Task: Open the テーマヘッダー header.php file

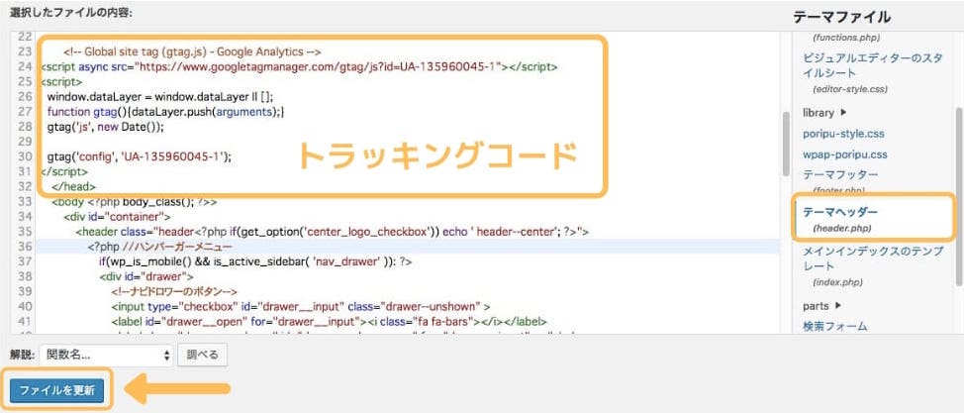Action: pos(840,212)
